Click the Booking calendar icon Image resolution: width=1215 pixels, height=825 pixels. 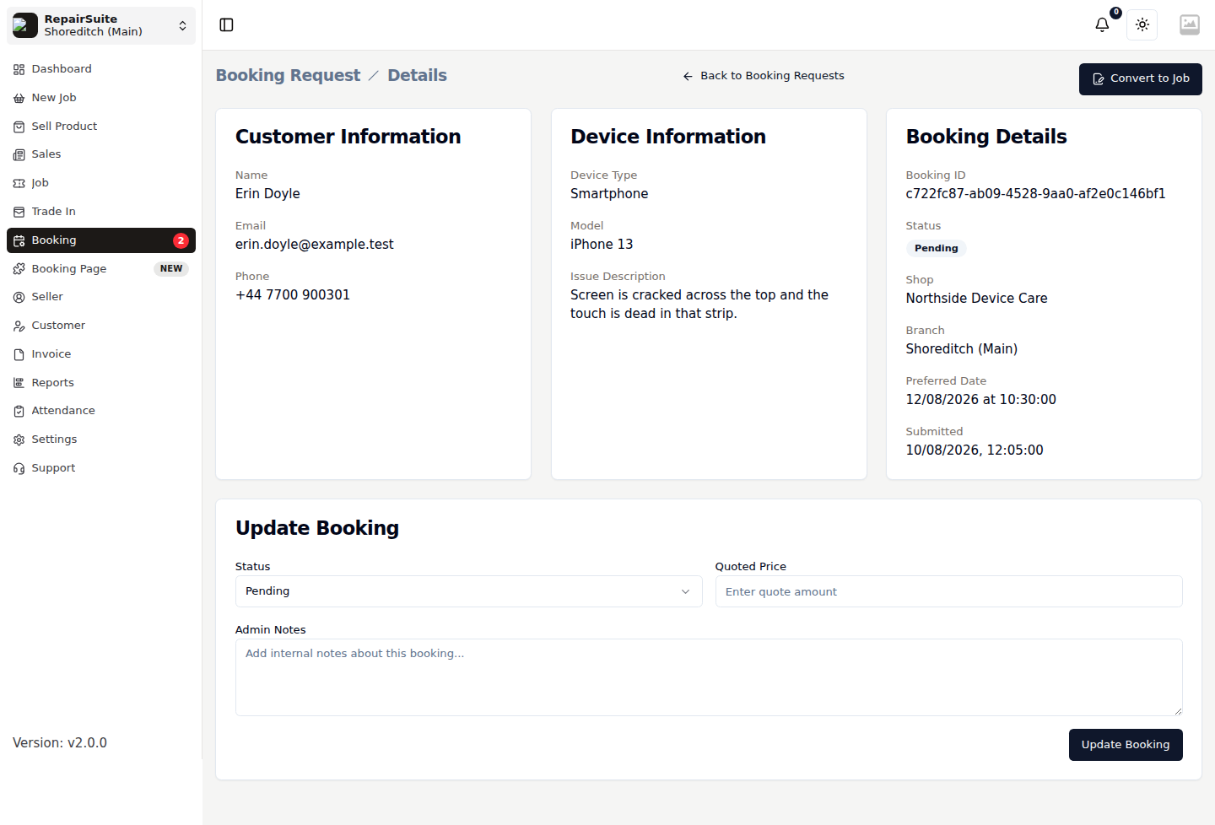pos(19,240)
